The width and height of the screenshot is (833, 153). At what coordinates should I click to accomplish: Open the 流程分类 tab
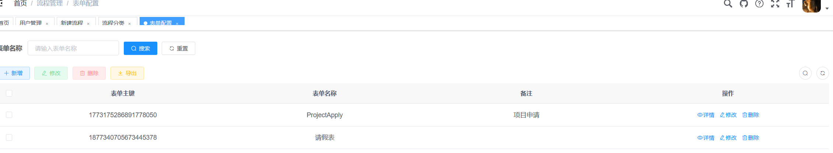pos(113,23)
